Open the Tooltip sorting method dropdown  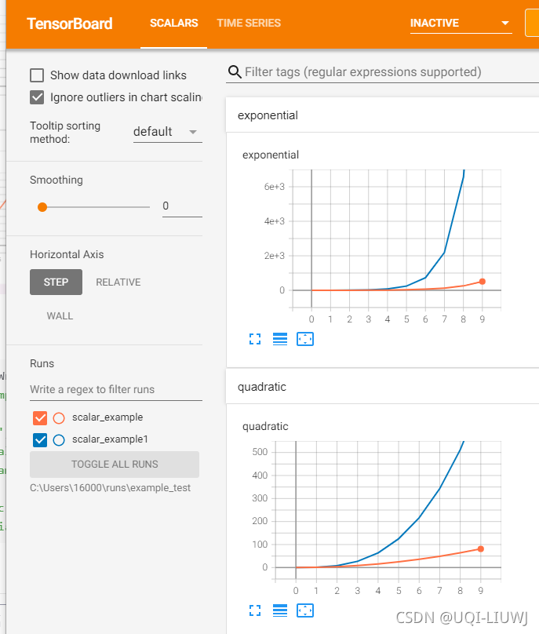[x=167, y=132]
